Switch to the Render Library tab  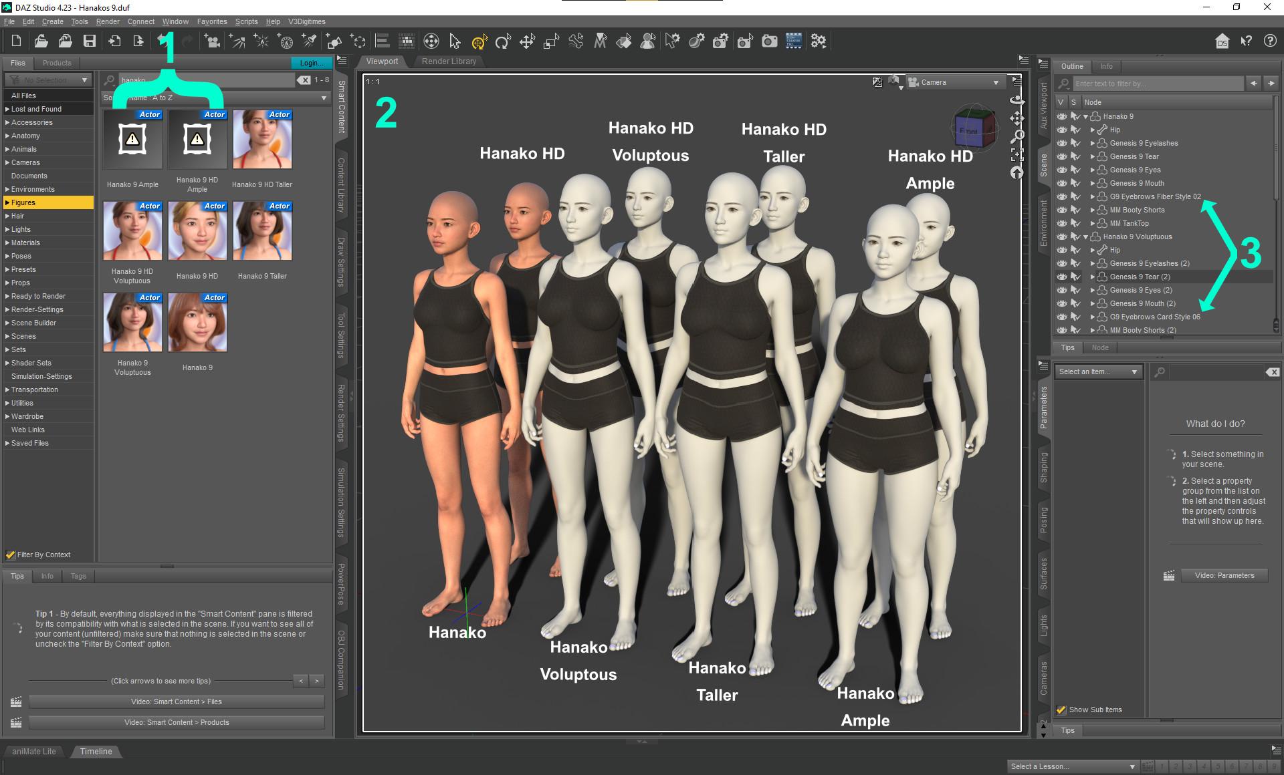pos(449,61)
